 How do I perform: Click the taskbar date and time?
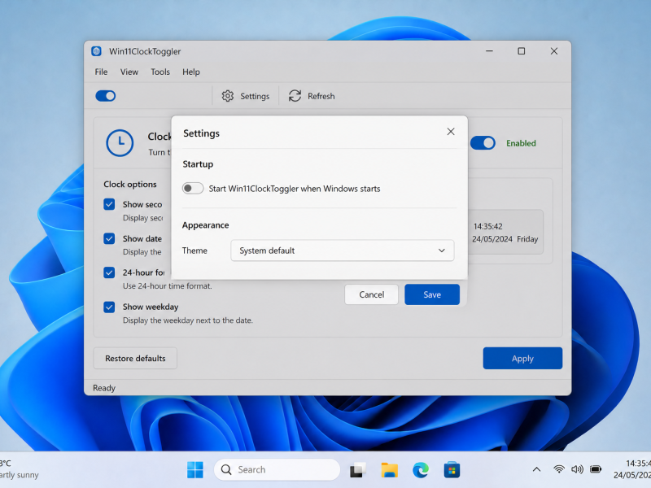click(x=632, y=469)
